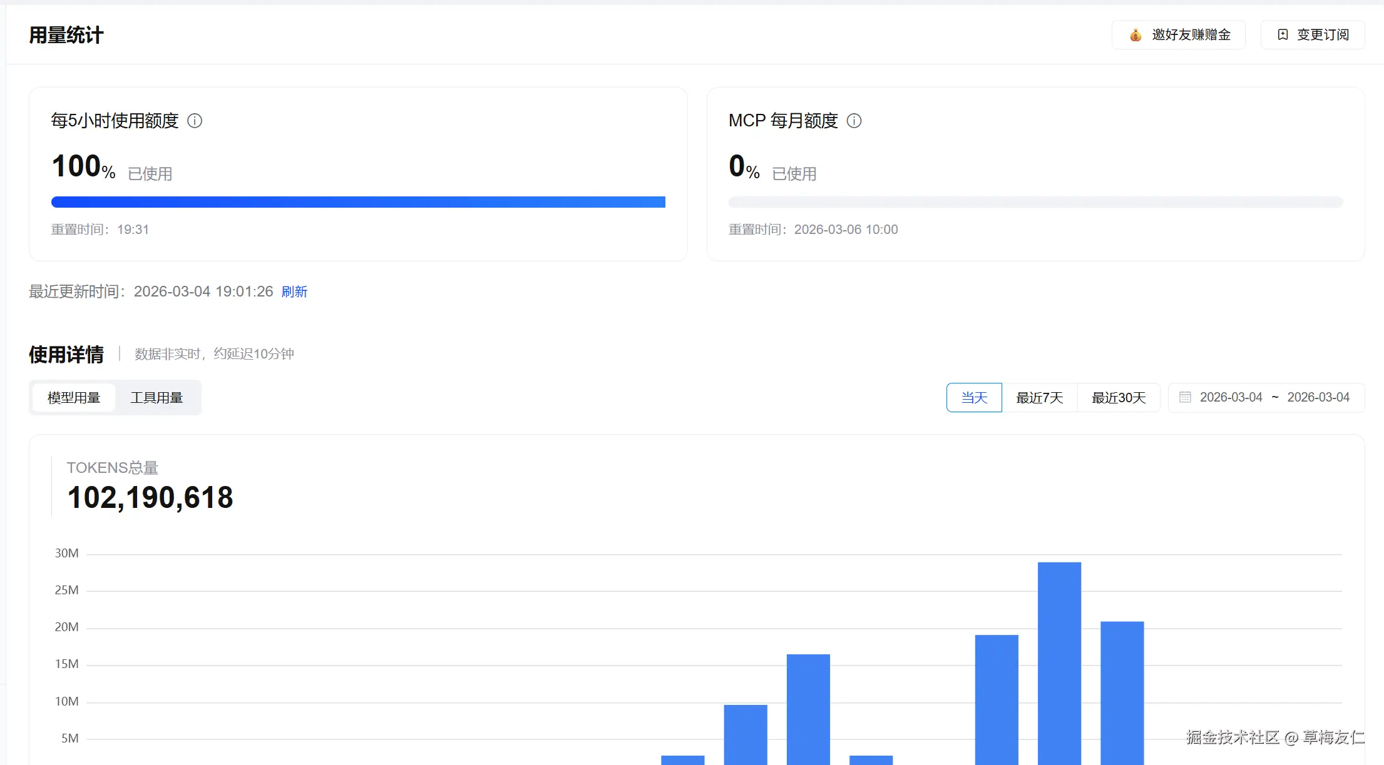
Task: Open start date 2026-03-04 picker field
Action: point(1231,397)
